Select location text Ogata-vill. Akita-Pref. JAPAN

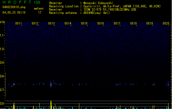click(x=107, y=6)
